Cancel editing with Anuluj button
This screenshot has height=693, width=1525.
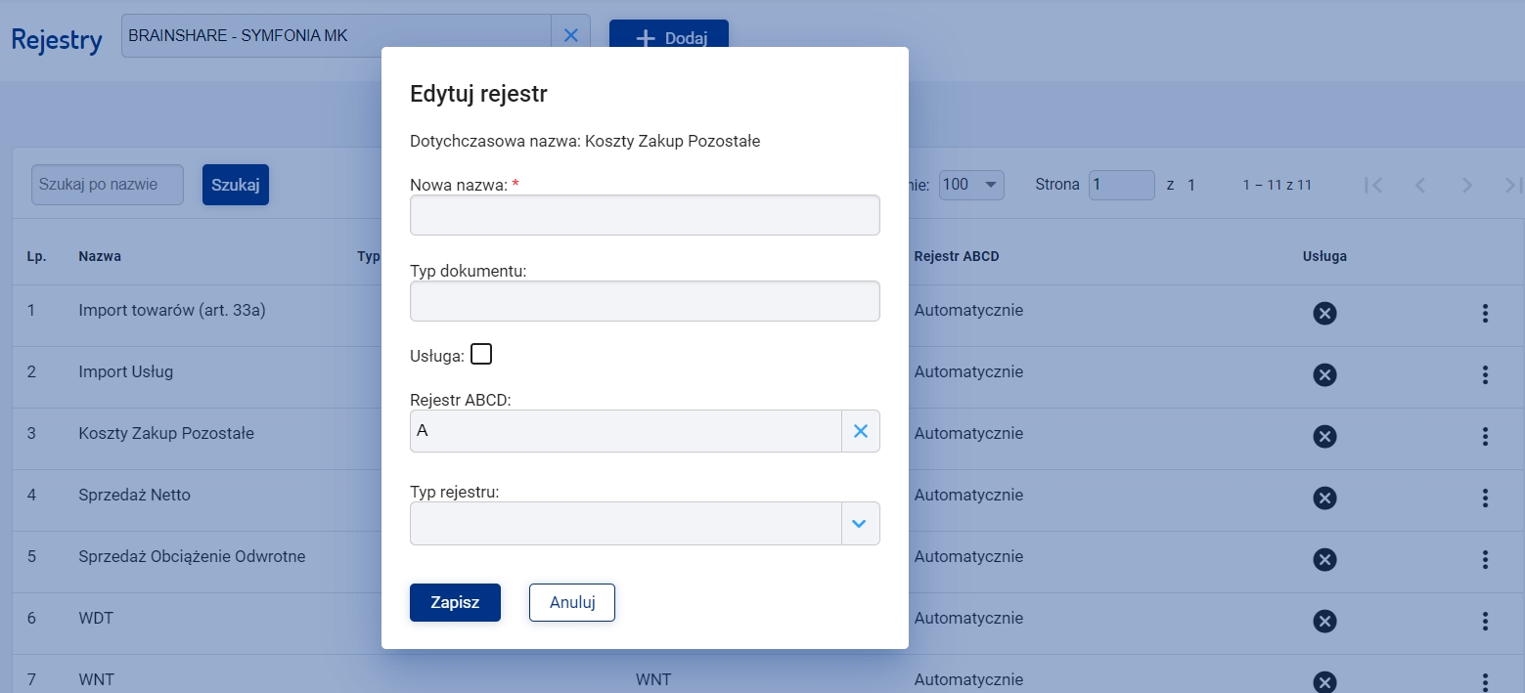572,602
